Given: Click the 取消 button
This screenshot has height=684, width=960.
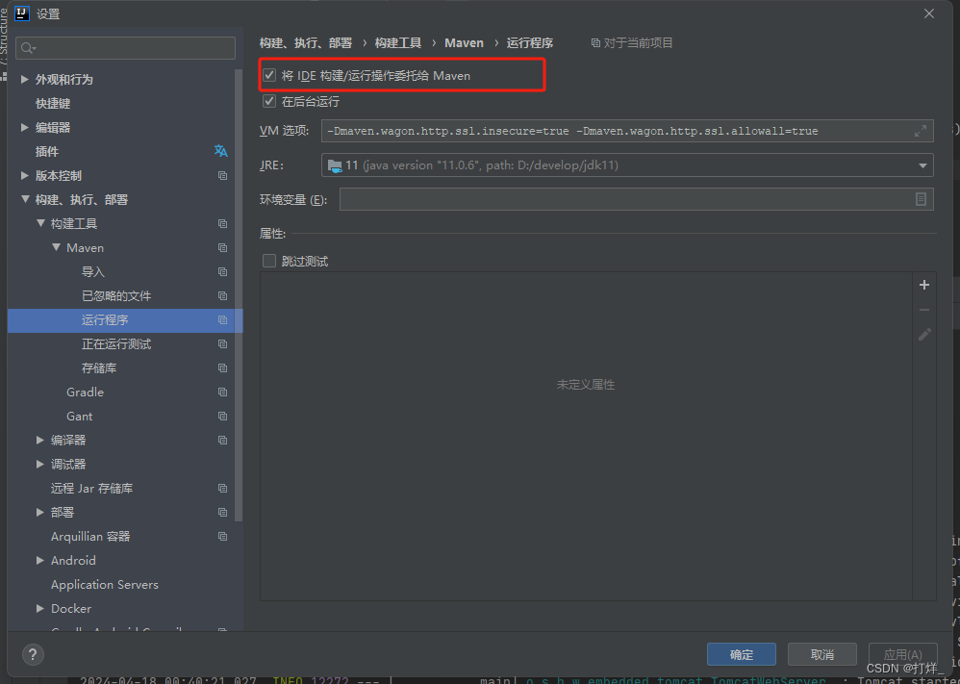Looking at the screenshot, I should 821,654.
